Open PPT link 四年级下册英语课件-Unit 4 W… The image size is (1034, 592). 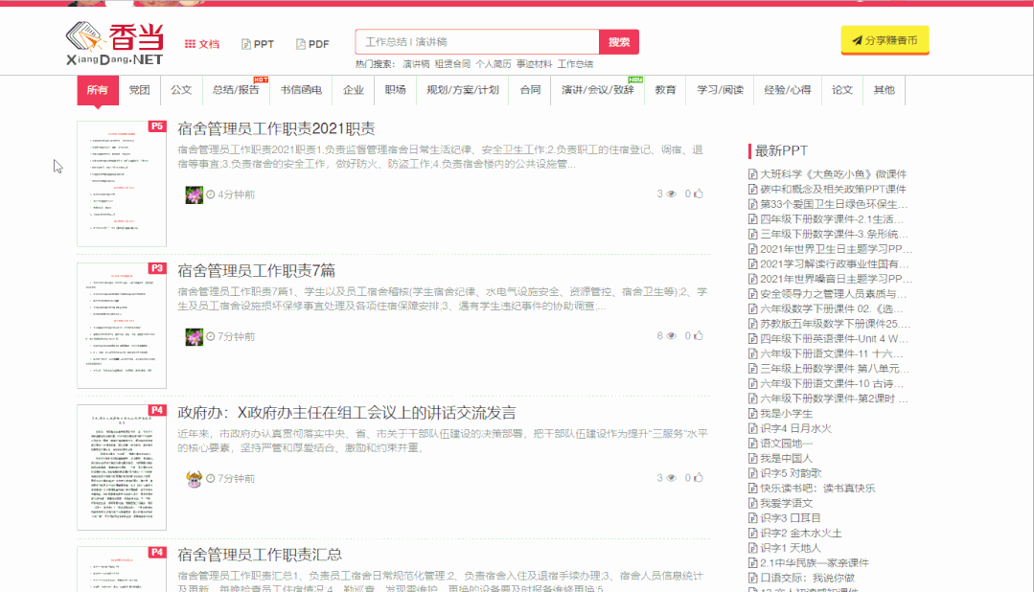(x=834, y=339)
